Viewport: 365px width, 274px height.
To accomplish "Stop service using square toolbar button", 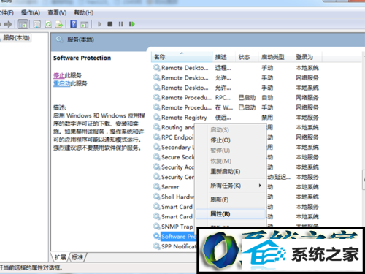I will [x=110, y=24].
